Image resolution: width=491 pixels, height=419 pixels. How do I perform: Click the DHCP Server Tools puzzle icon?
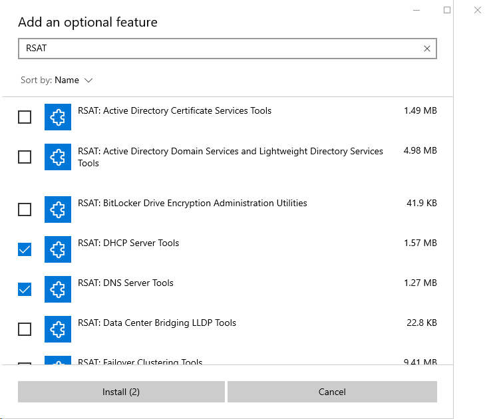57,249
